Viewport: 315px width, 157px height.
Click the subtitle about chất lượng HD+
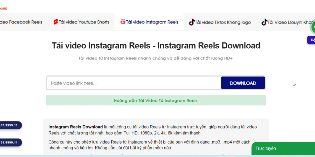(156, 58)
